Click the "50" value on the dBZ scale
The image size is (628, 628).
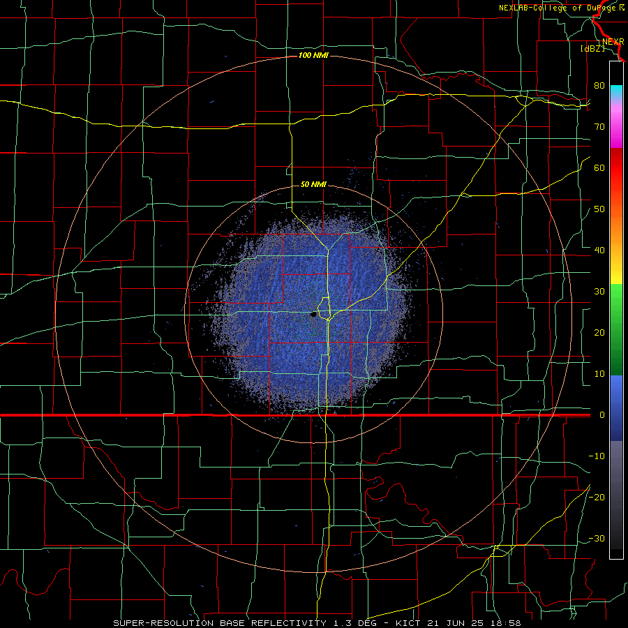(x=599, y=209)
